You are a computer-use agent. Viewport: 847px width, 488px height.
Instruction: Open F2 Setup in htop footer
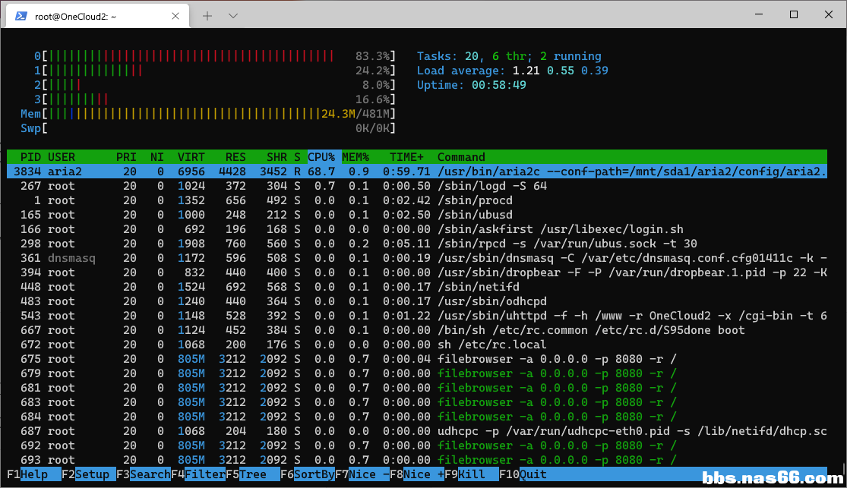point(91,474)
